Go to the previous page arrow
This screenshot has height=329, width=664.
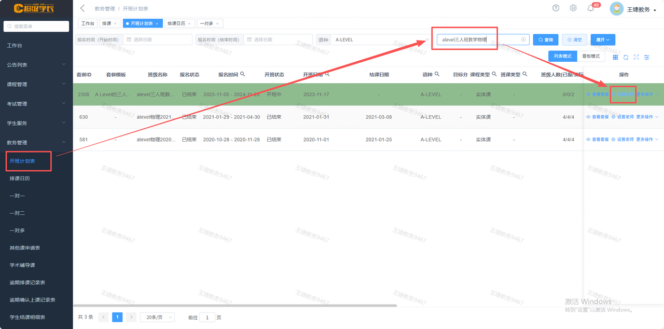click(x=104, y=317)
